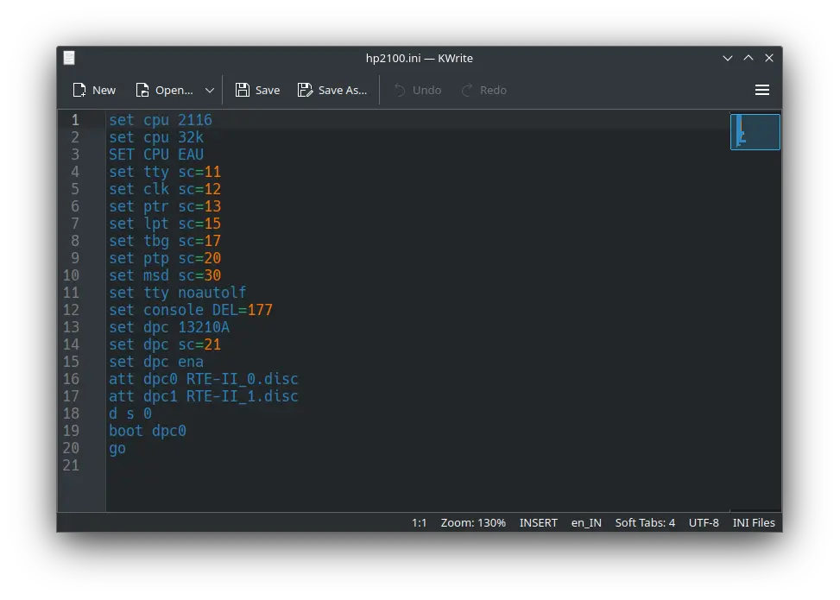Viewport: 840px width, 600px height.
Task: Click the minimap scrollbar preview
Action: (x=755, y=132)
